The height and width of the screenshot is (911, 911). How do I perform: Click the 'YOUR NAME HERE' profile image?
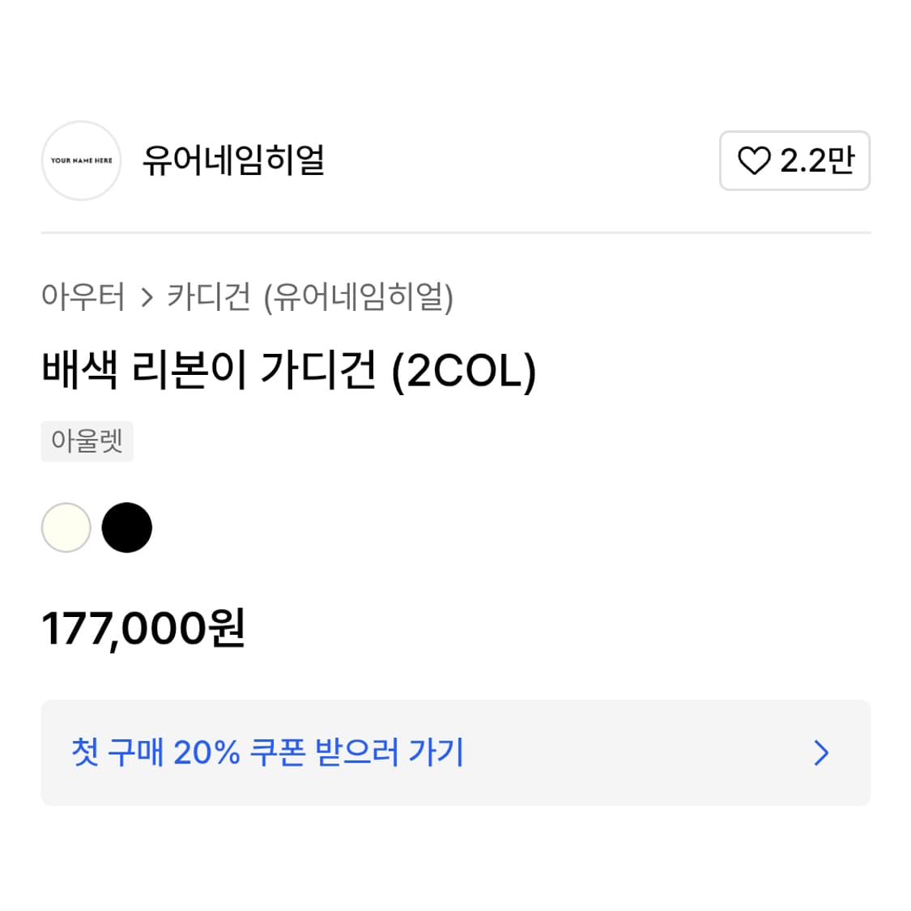point(81,161)
